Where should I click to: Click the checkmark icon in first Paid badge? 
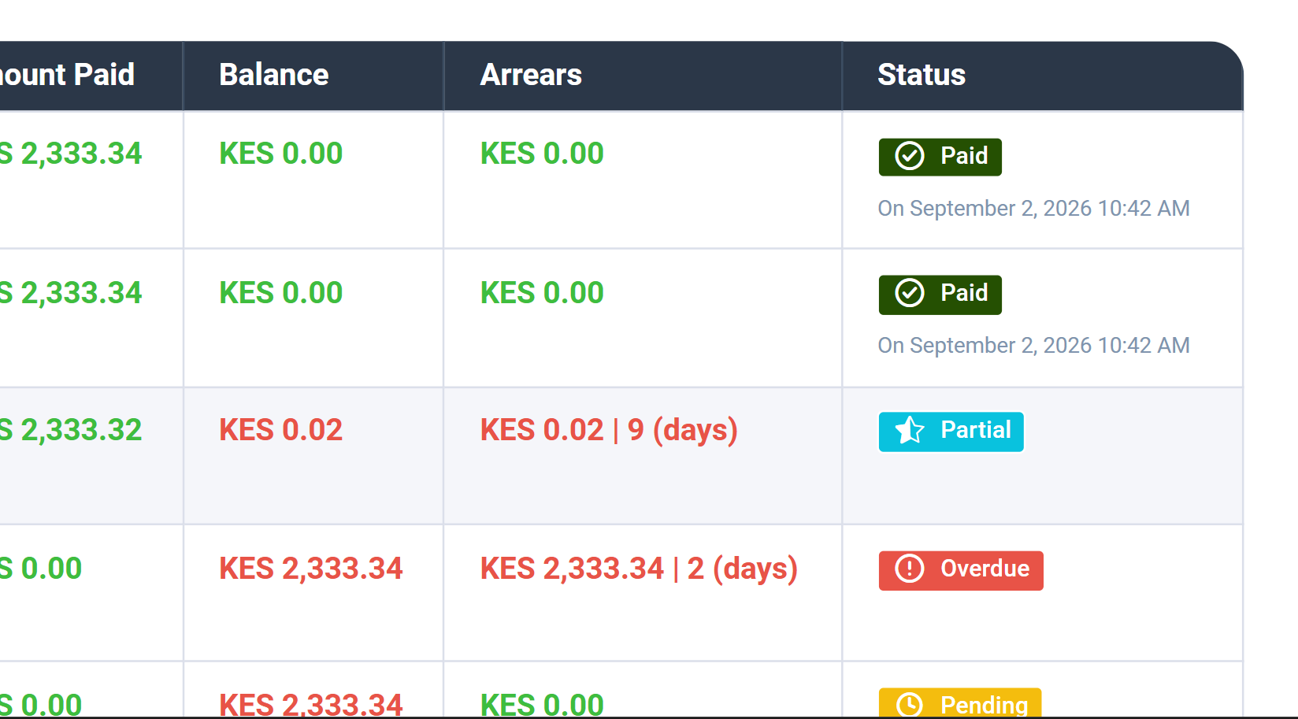pos(910,156)
